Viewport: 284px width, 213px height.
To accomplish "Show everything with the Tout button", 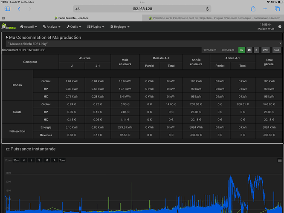I will (276, 50).
